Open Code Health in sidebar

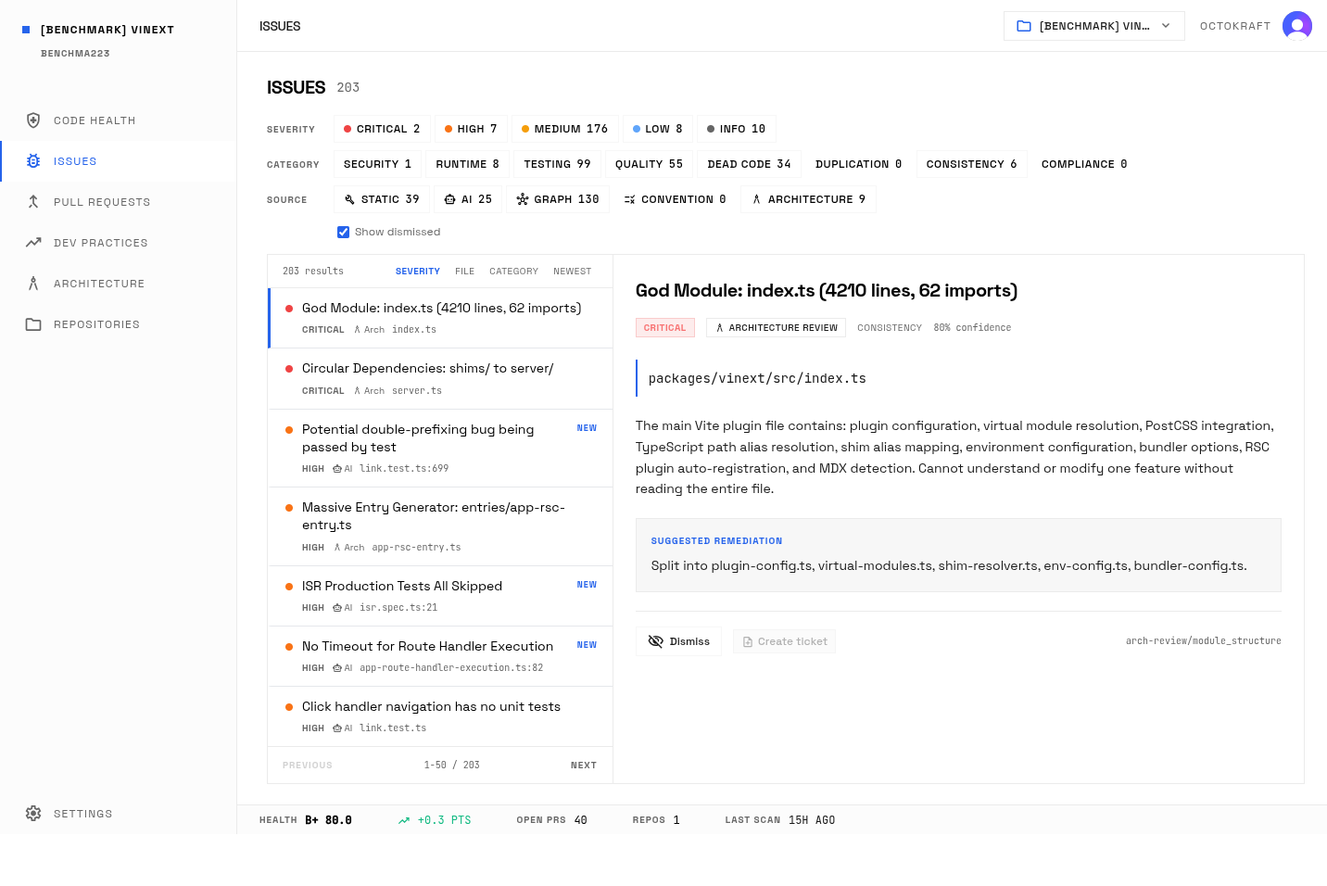pos(119,120)
